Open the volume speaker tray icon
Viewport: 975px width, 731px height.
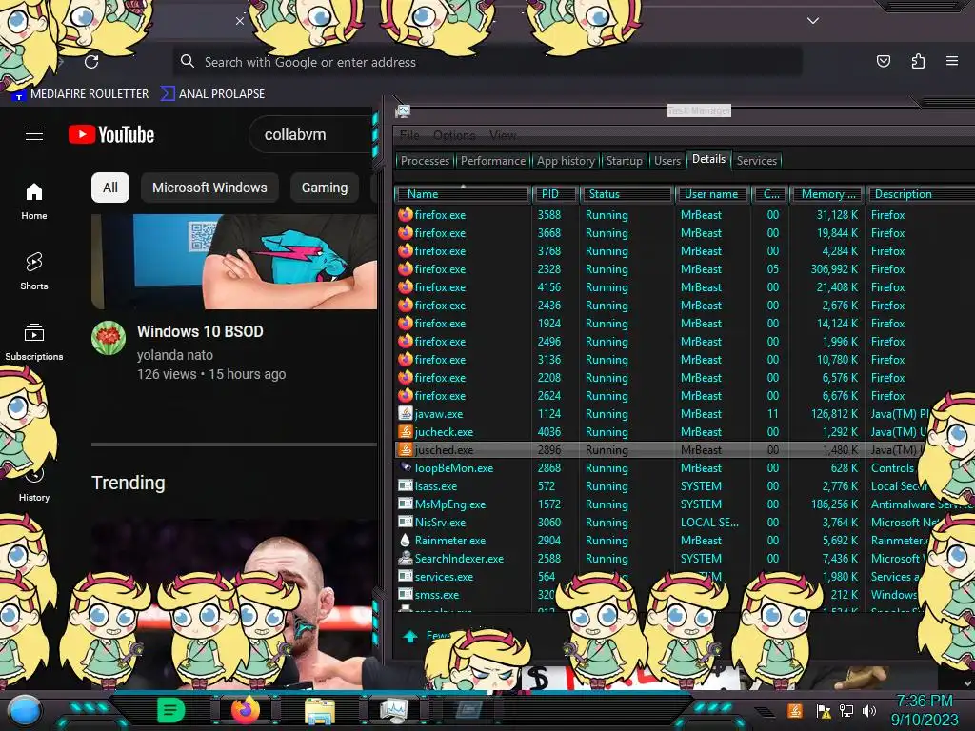tap(869, 710)
